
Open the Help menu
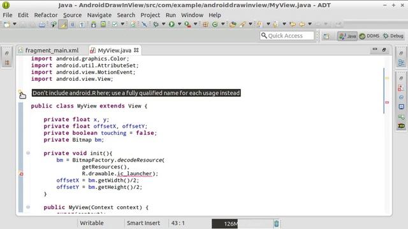(215, 15)
